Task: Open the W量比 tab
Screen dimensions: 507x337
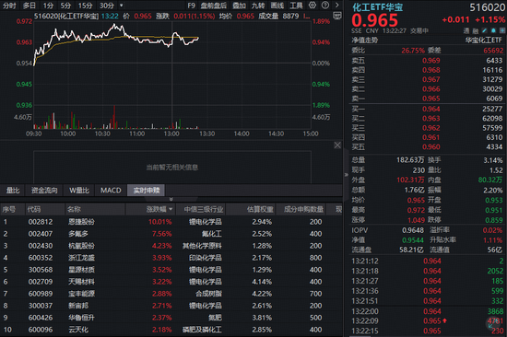Action: click(79, 191)
